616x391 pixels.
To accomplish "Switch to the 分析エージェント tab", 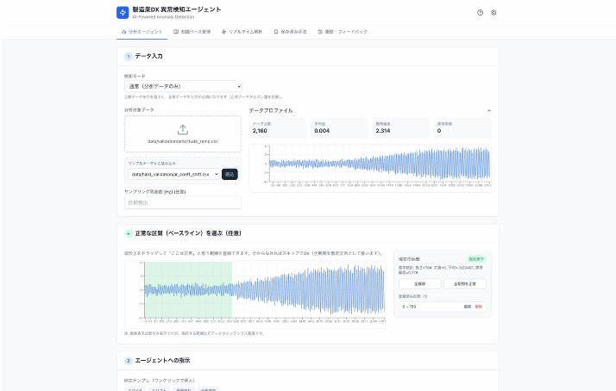I will 141,32.
